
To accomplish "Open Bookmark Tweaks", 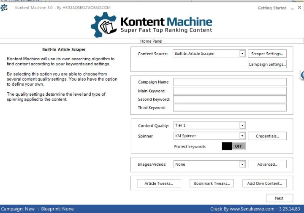I will point(212,183).
